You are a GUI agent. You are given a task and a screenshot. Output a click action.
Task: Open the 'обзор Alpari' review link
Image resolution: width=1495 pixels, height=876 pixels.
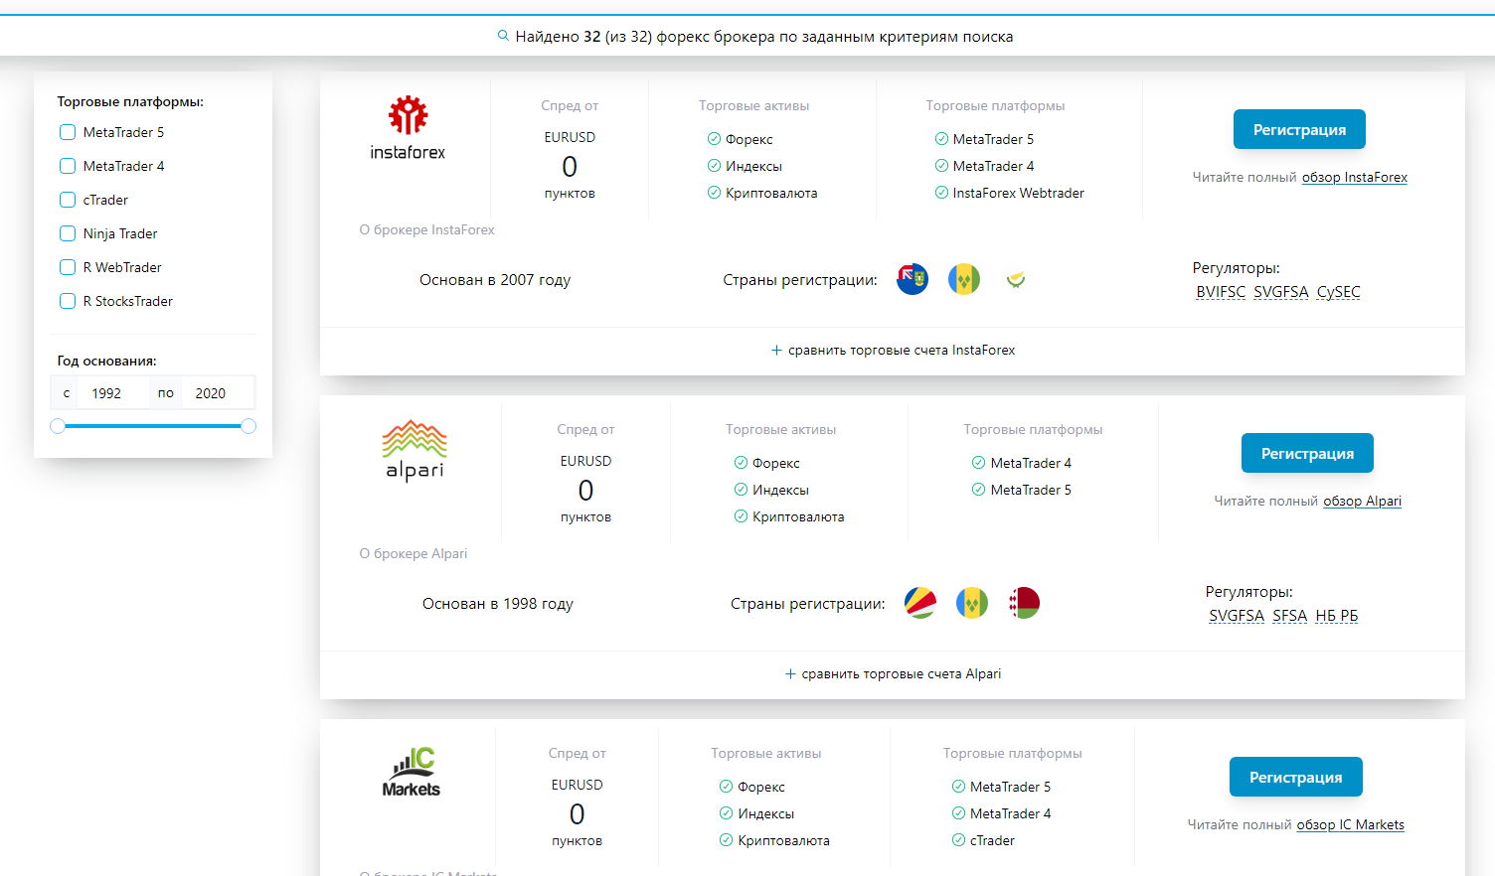(1362, 501)
